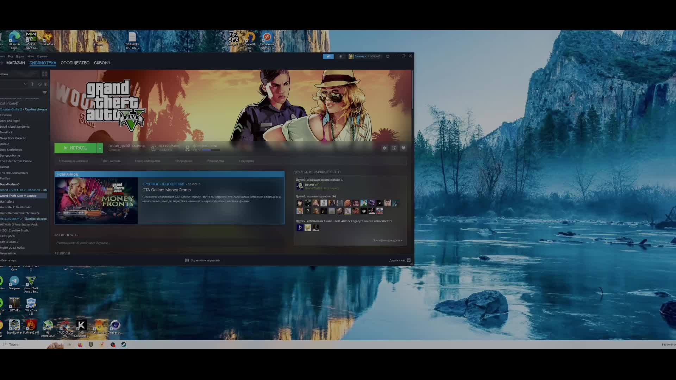The width and height of the screenshot is (676, 380).
Task: Open Big Picture mode monitor icon
Action: pos(388,56)
